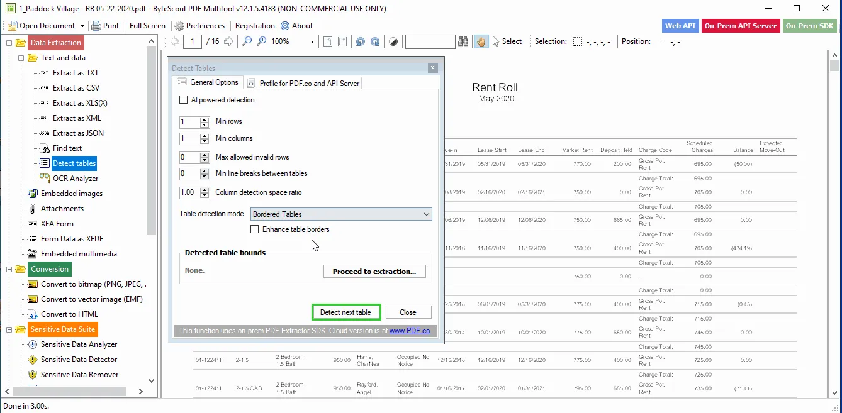Open the zoom percentage dropdown

tap(311, 41)
